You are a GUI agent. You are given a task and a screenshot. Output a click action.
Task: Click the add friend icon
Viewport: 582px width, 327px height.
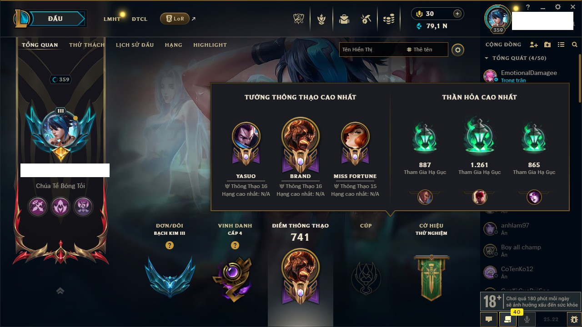tap(534, 45)
